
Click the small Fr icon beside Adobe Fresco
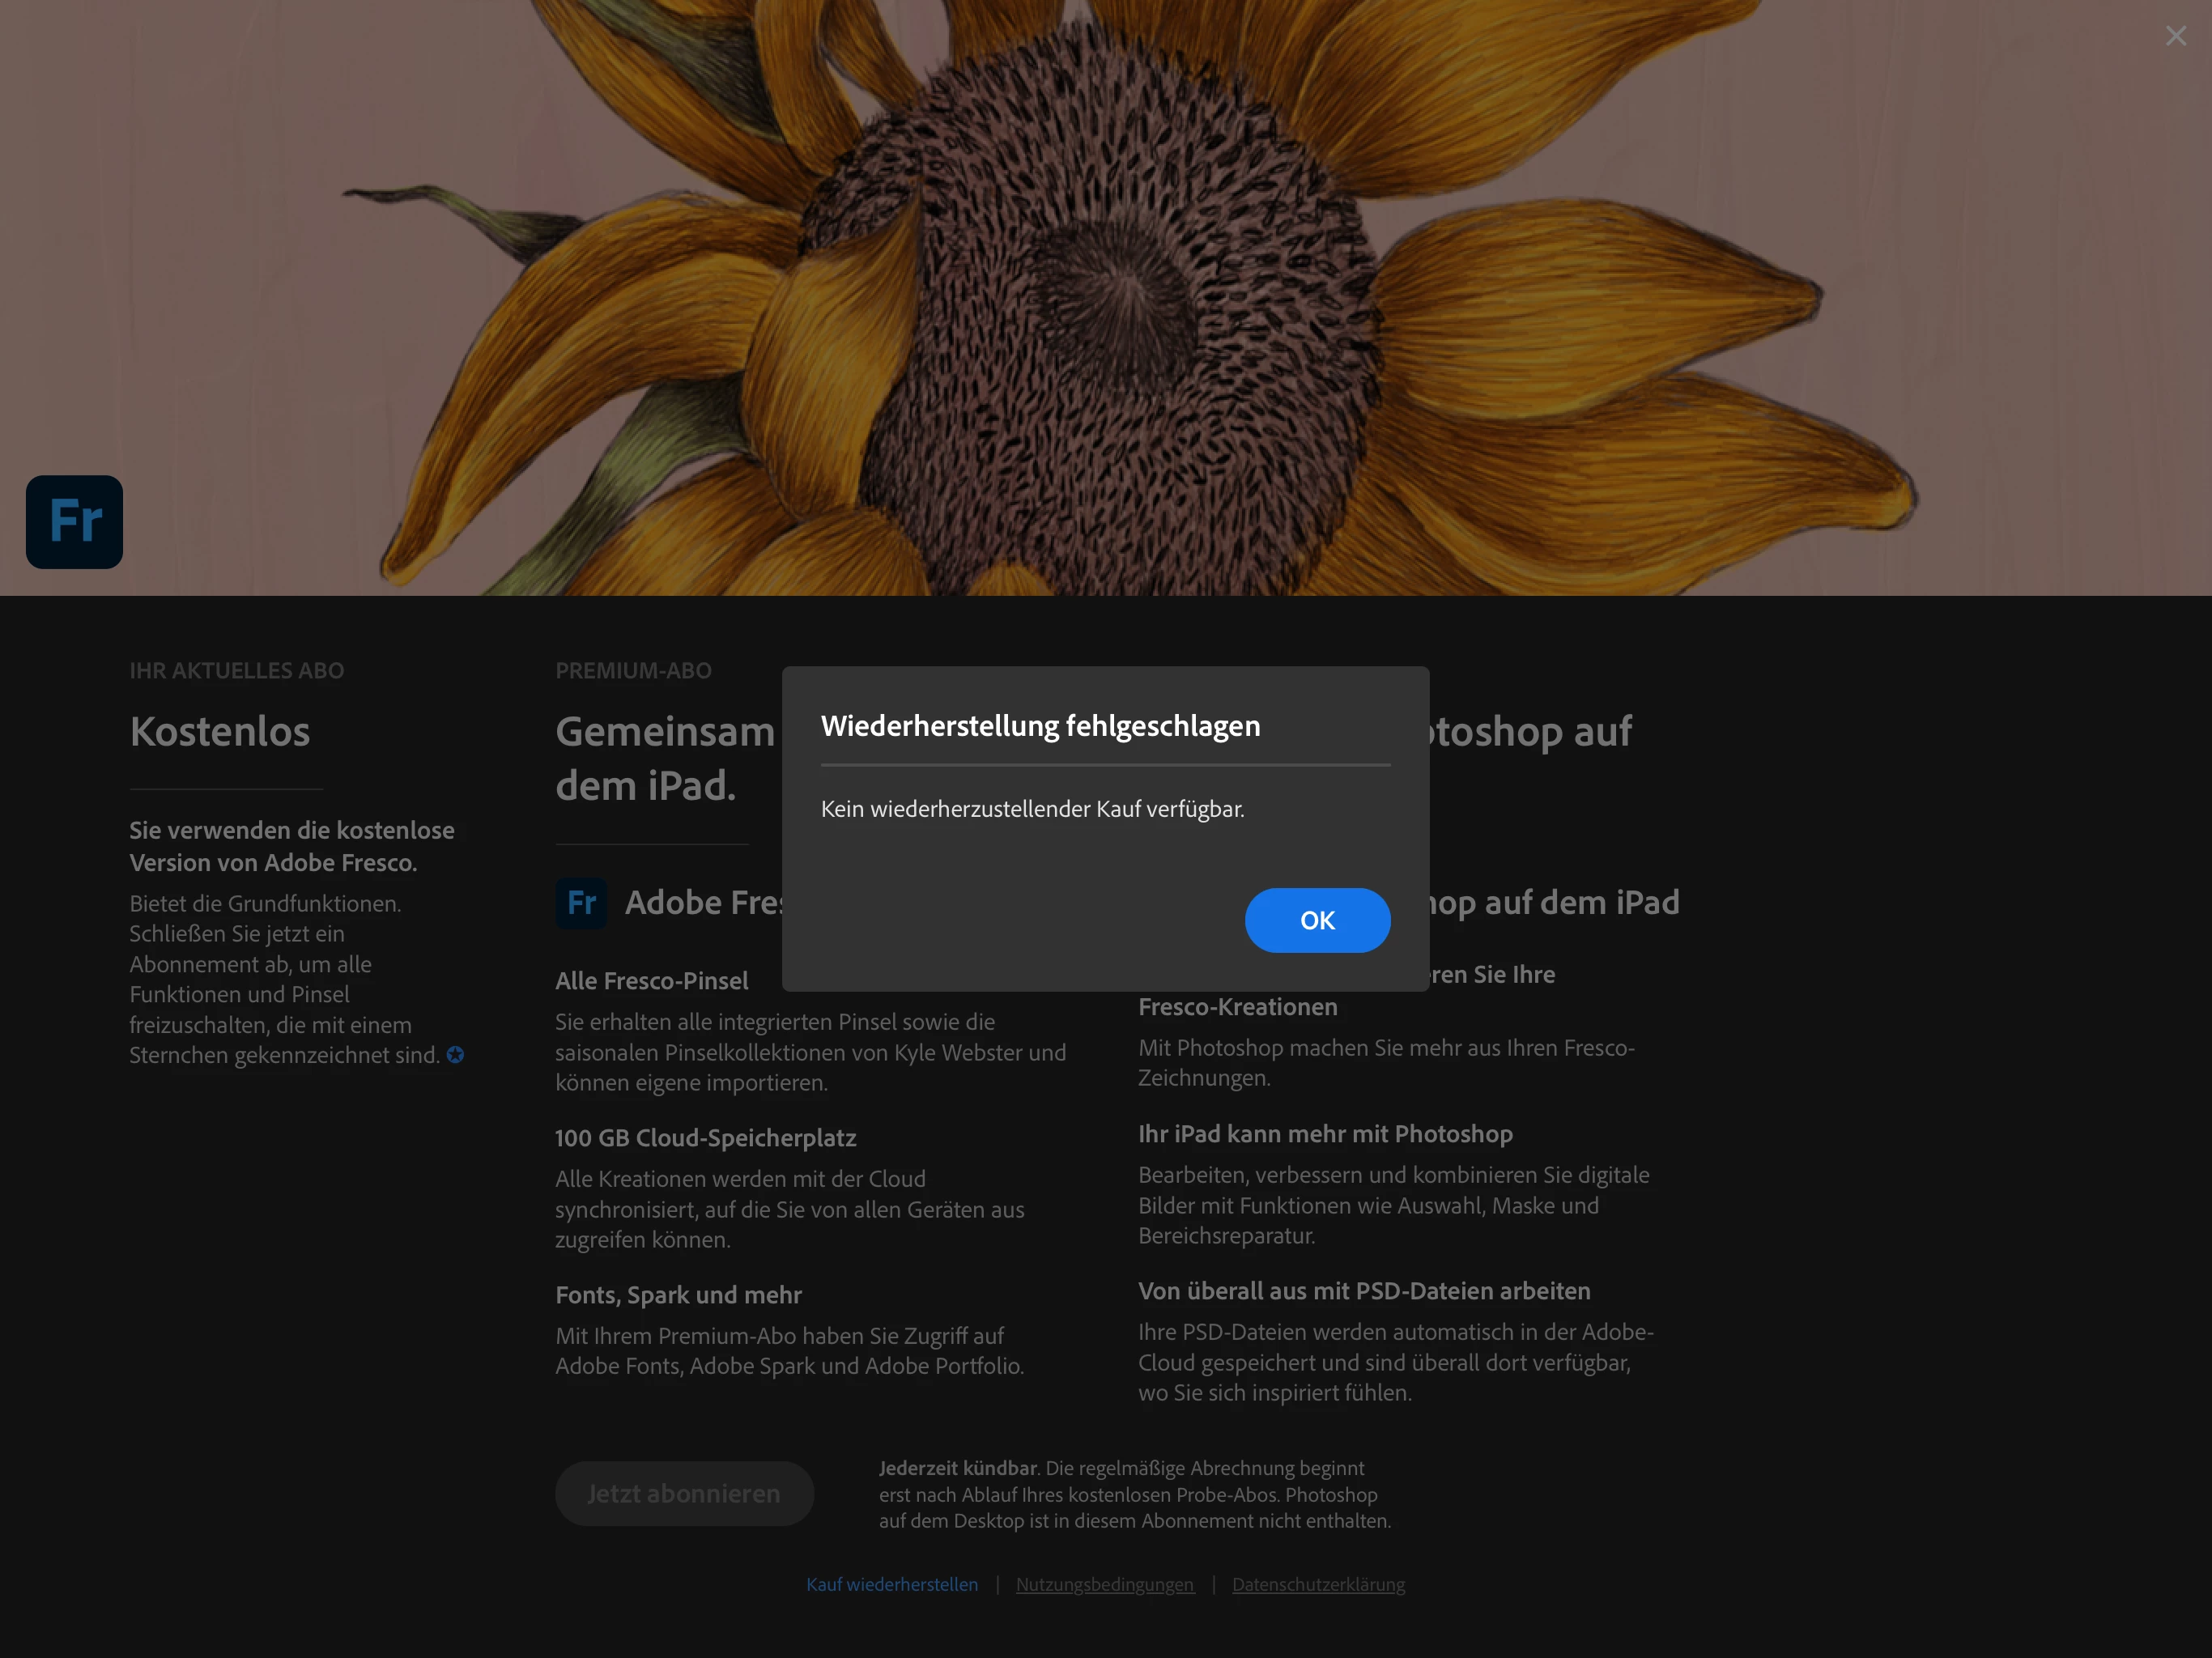581,903
